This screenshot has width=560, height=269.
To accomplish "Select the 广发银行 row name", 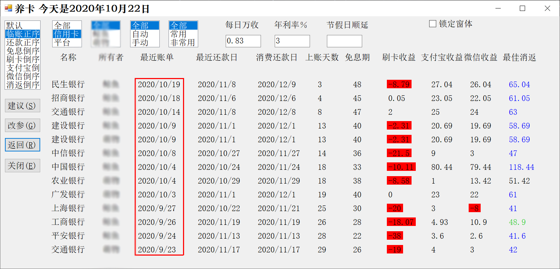I will pyautogui.click(x=68, y=195).
